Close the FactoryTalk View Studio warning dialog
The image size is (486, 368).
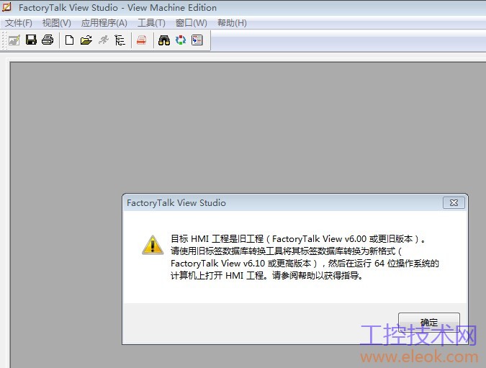click(454, 203)
